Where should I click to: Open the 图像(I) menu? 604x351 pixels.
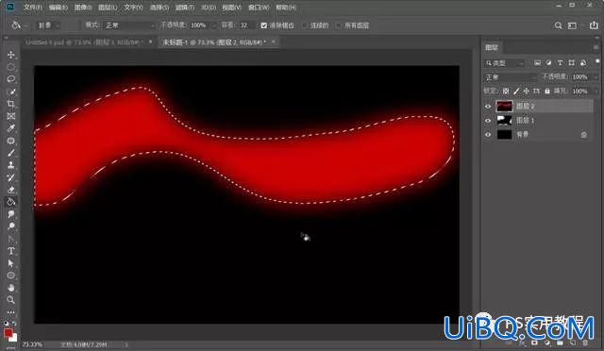tap(83, 8)
